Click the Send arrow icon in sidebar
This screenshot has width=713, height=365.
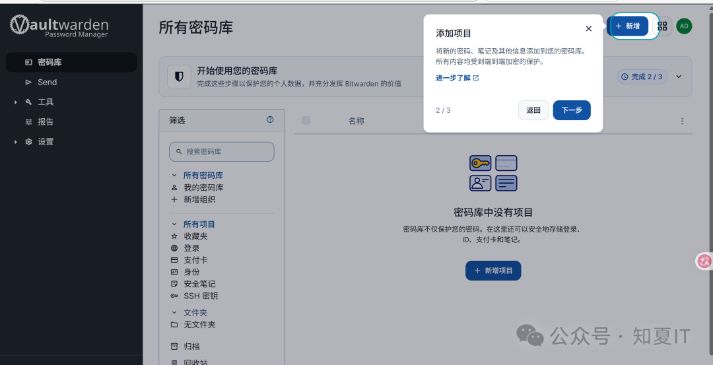(x=28, y=83)
